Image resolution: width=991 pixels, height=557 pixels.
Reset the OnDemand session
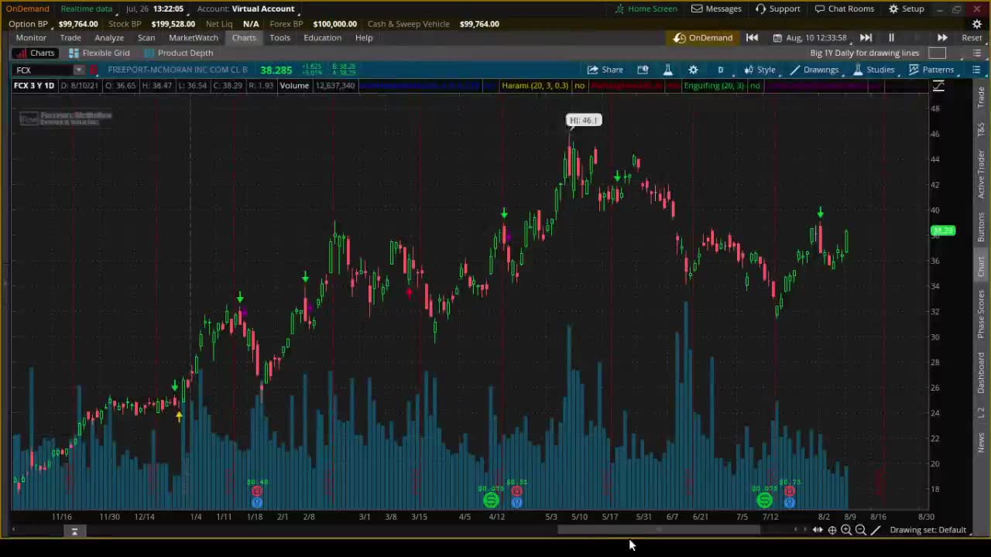[x=972, y=37]
